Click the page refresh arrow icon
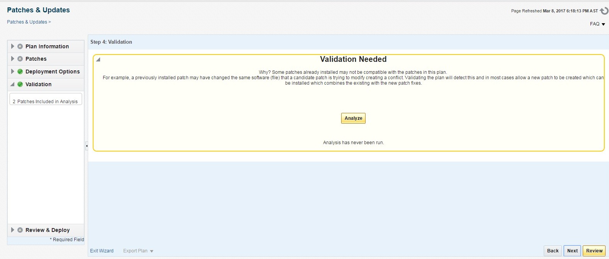 (x=604, y=11)
